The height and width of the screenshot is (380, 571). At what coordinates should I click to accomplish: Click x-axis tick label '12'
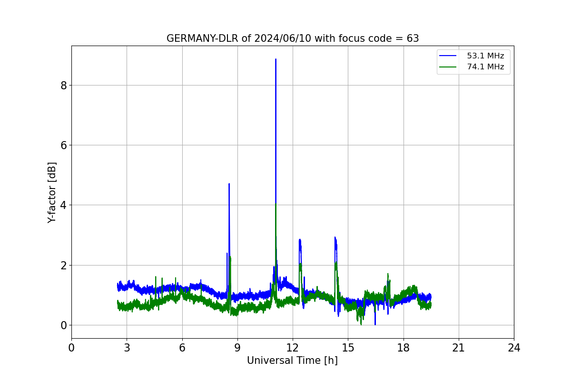click(x=293, y=348)
